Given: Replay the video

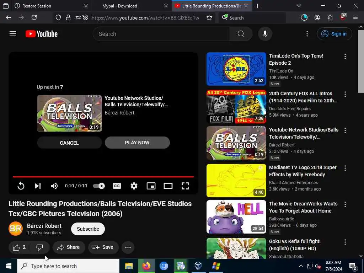Looking at the screenshot, I should coord(21,186).
